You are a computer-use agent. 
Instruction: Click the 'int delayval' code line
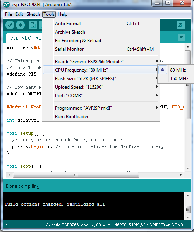[22, 120]
